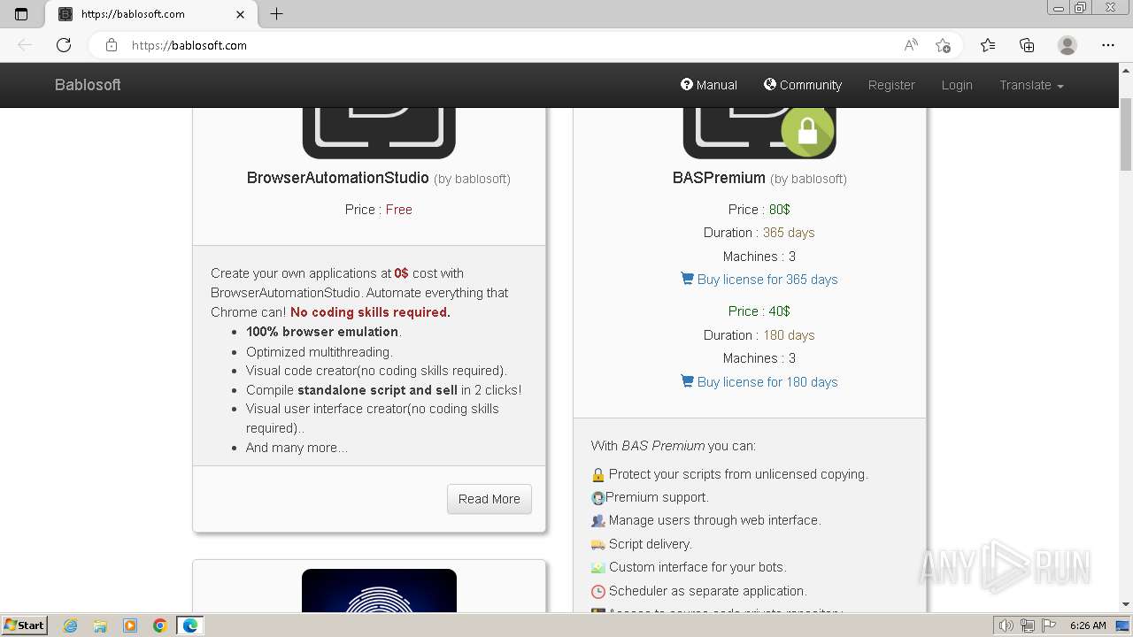Click 'Custom interface for your bots.' line
Image resolution: width=1133 pixels, height=637 pixels.
coord(689,567)
